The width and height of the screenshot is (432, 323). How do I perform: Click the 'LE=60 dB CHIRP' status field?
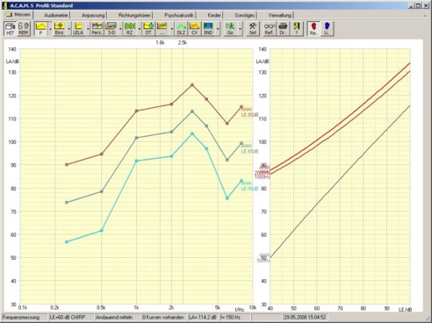coord(71,317)
